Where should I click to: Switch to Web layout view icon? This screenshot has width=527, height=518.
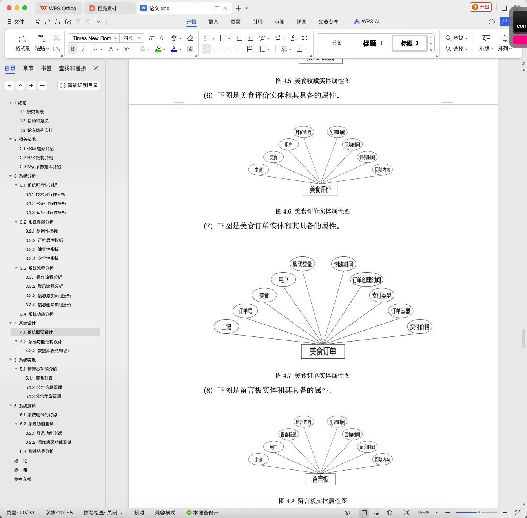(389, 513)
